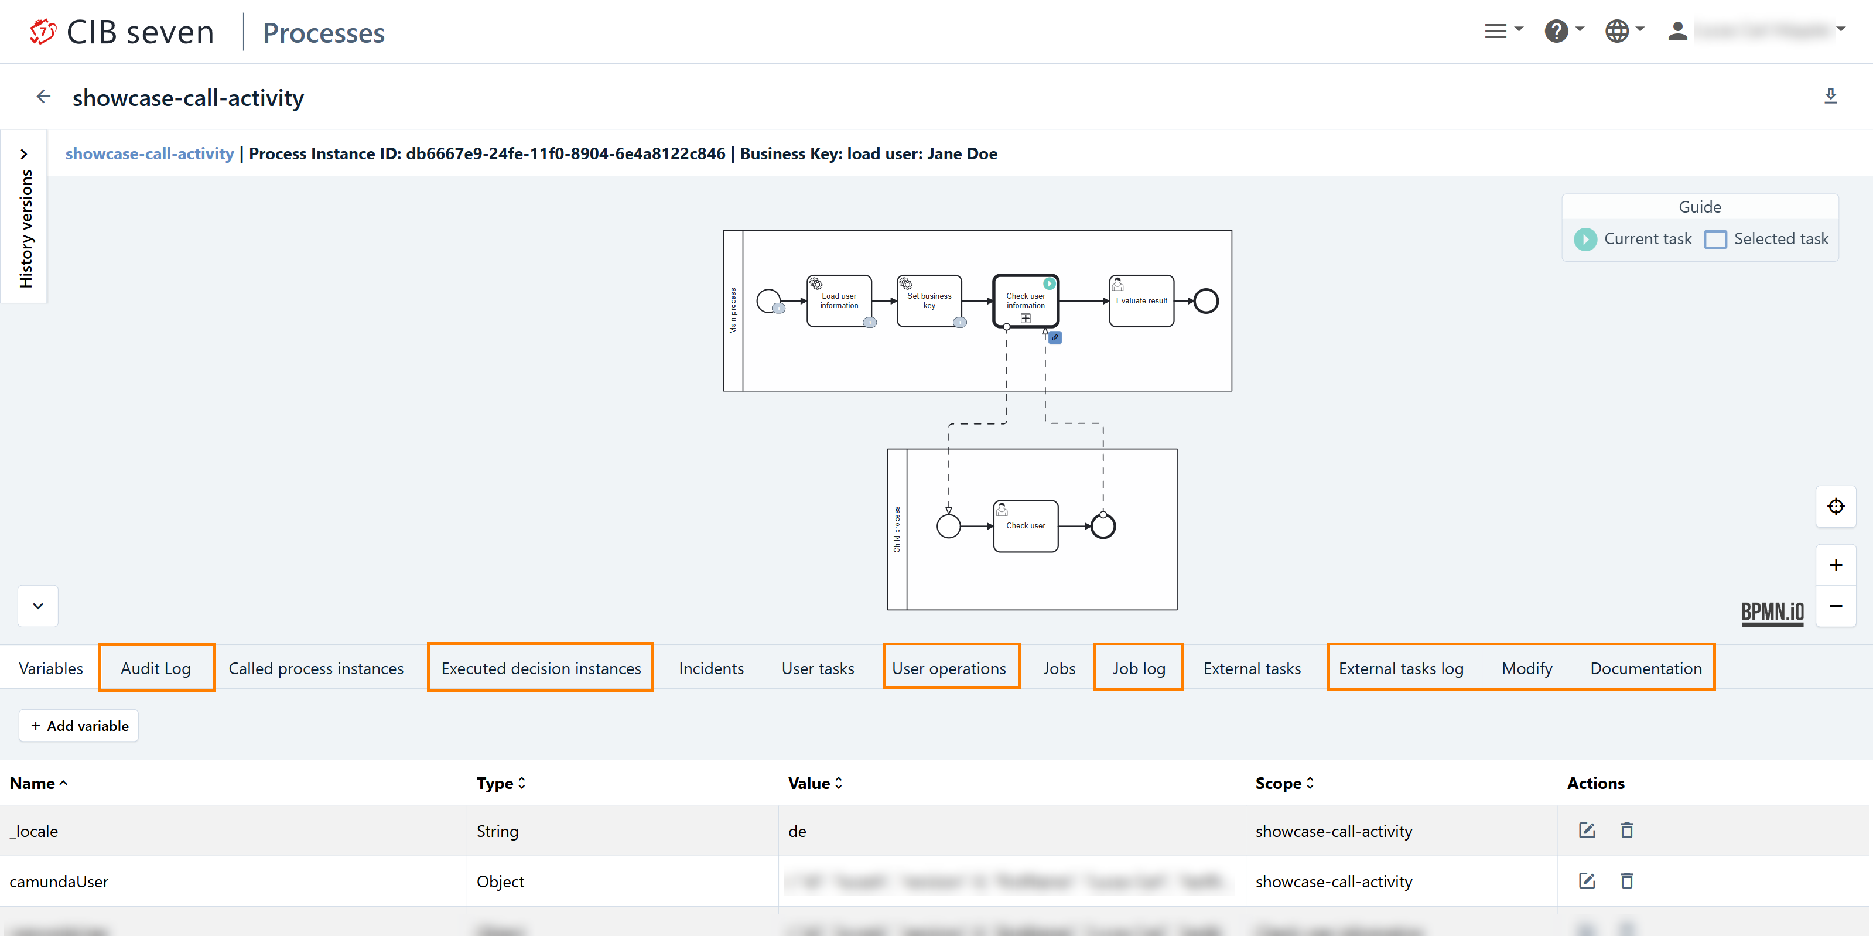1873x936 pixels.
Task: Open the called process link badge
Action: (x=1055, y=337)
